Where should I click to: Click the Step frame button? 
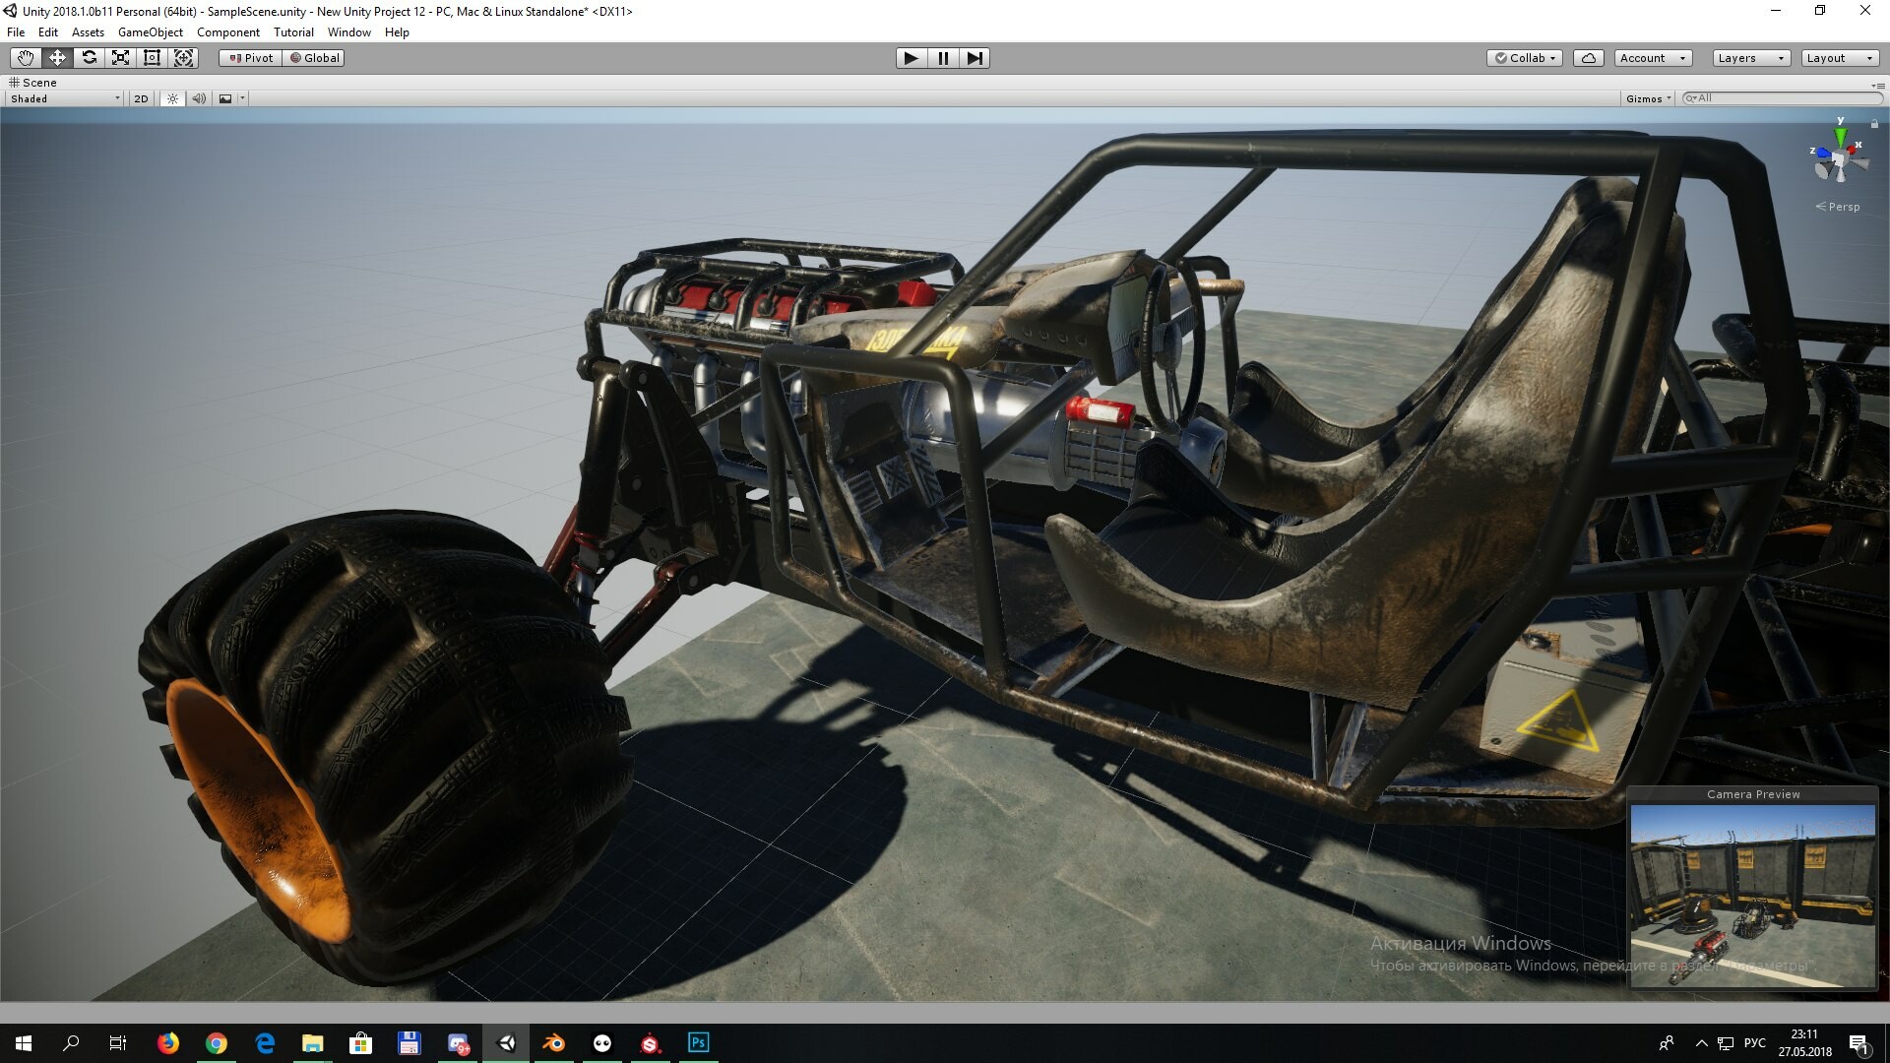click(974, 58)
